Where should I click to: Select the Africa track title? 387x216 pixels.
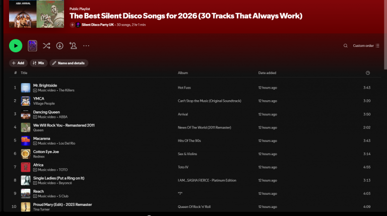click(x=38, y=165)
